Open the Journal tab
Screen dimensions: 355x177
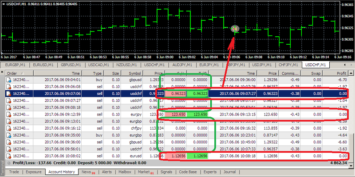(229, 172)
